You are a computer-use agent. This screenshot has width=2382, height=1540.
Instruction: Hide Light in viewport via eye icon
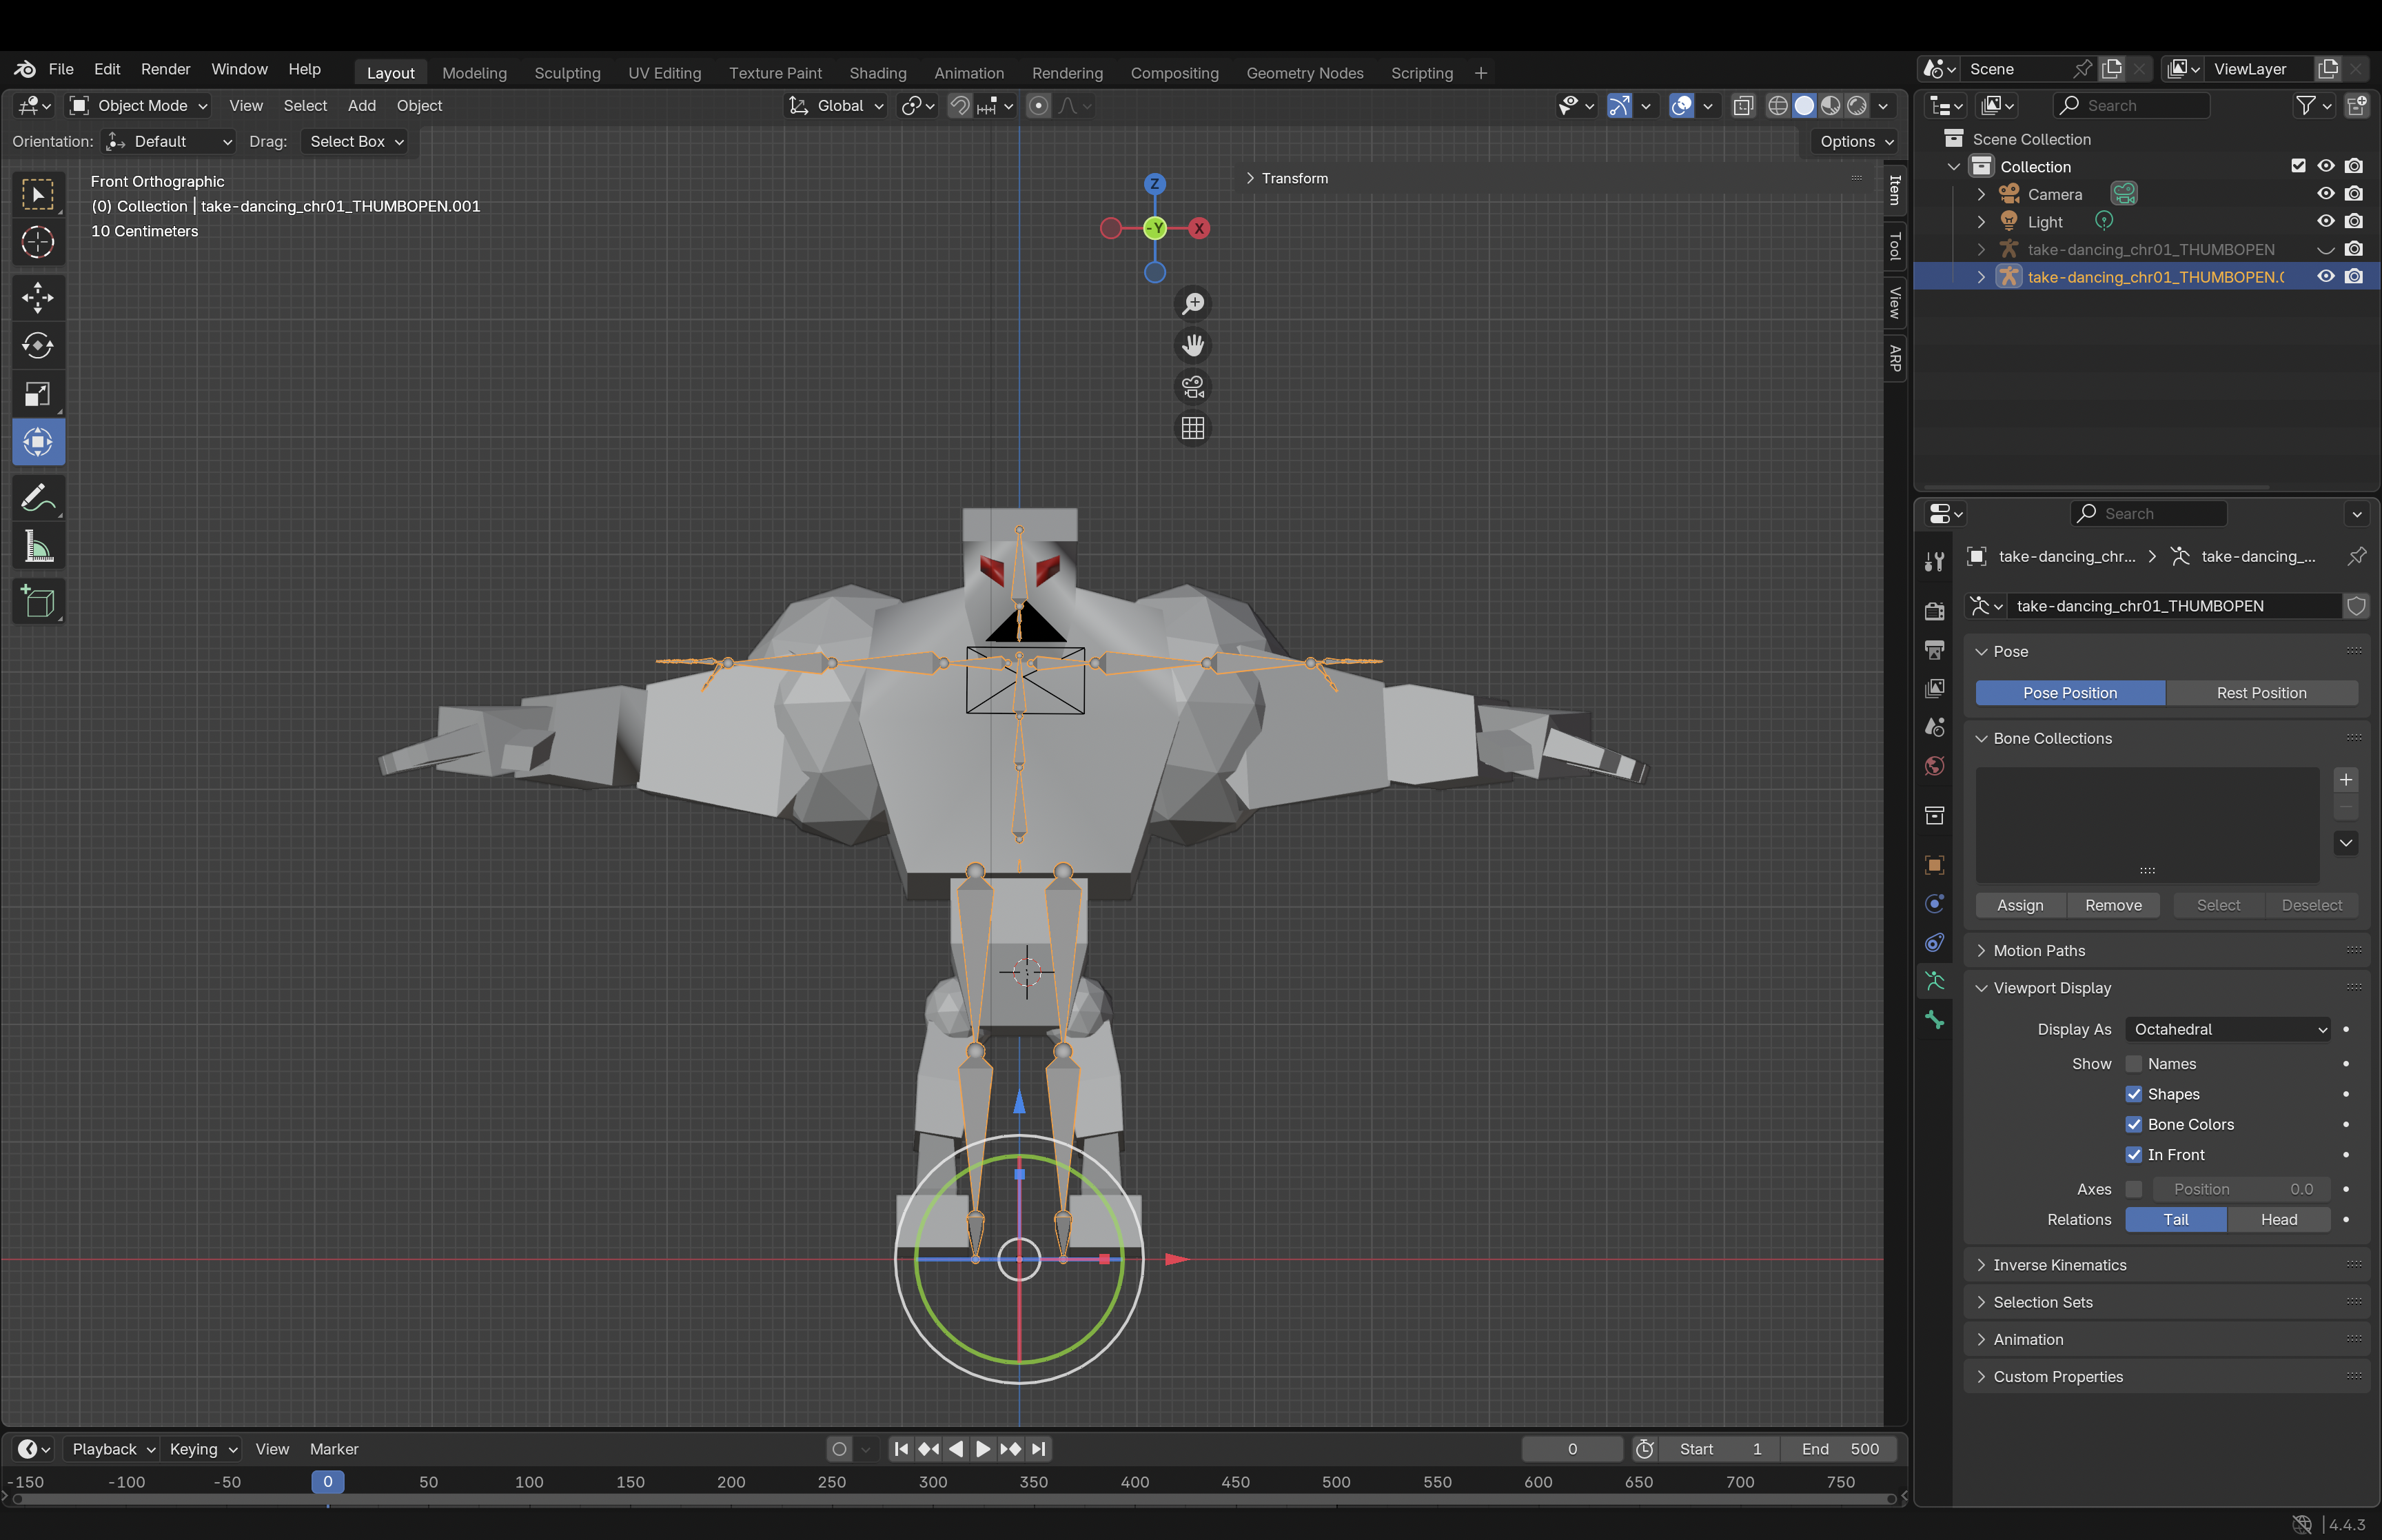[x=2326, y=222]
